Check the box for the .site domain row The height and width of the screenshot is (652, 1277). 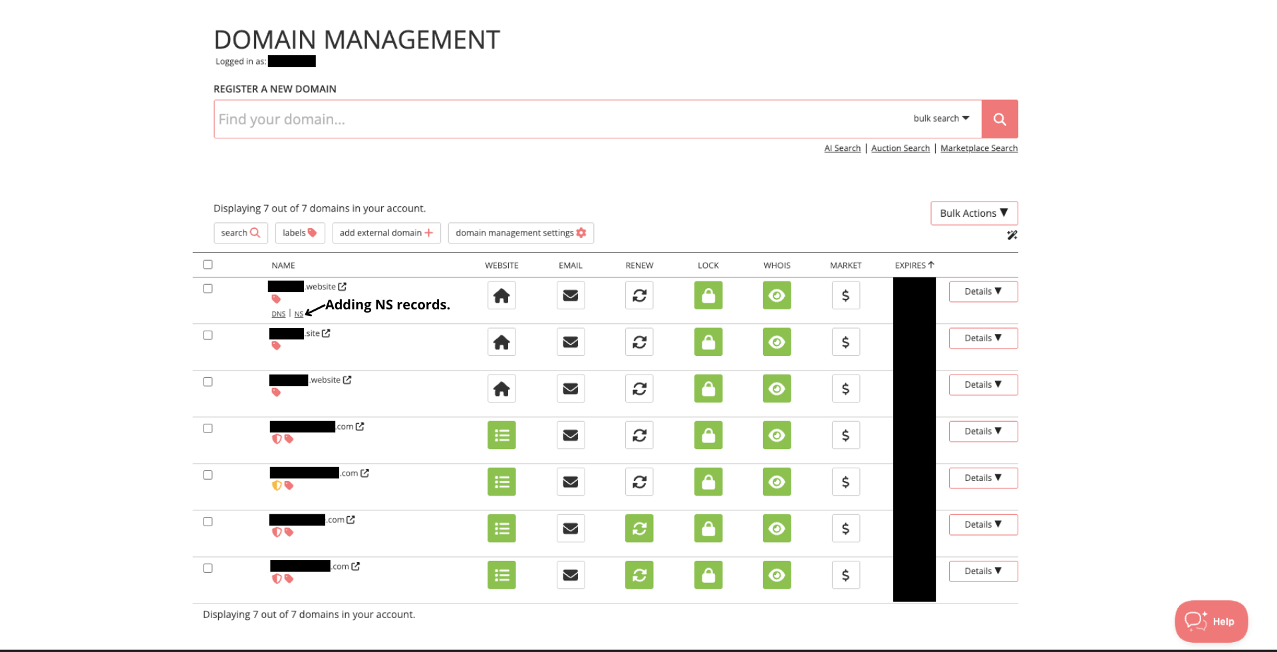208,335
